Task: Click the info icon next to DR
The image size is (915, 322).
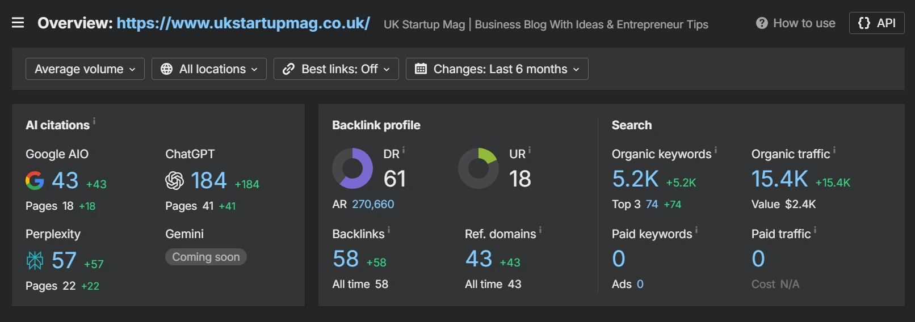Action: (404, 150)
